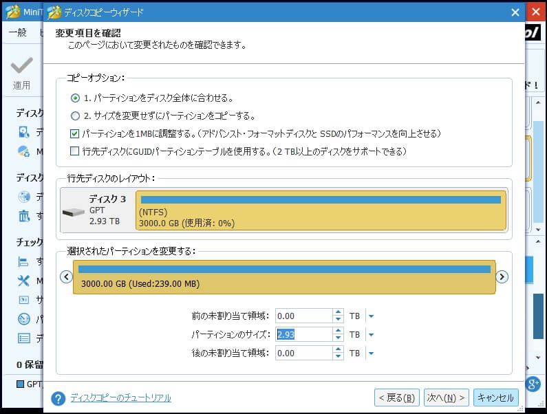Click the Disk 3 drive icon

coord(73,212)
